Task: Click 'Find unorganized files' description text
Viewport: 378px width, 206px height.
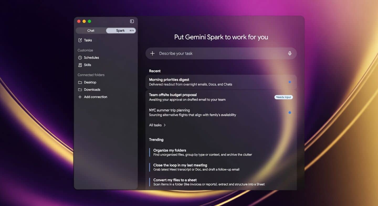Action: [x=203, y=155]
